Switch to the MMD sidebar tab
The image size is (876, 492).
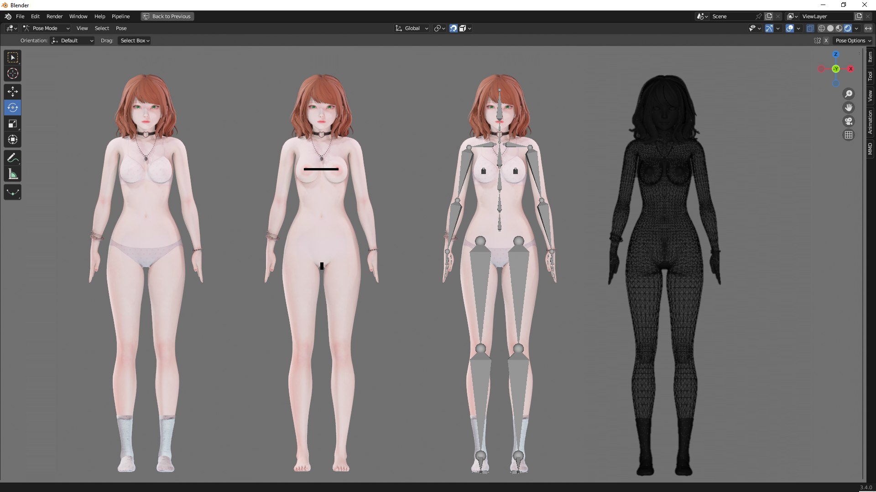[x=870, y=149]
